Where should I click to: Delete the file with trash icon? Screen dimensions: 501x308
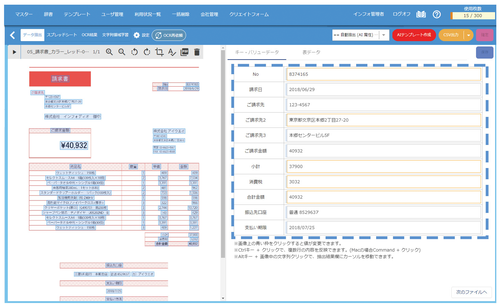tap(197, 52)
